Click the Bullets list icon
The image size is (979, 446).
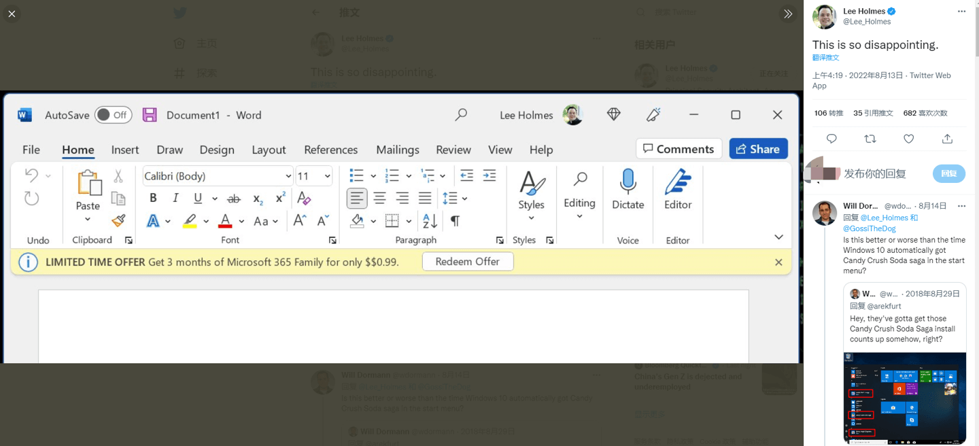point(356,175)
